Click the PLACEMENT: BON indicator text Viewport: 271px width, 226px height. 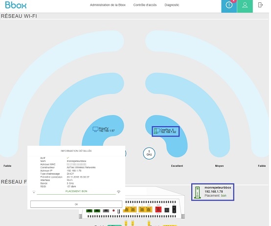(76, 191)
